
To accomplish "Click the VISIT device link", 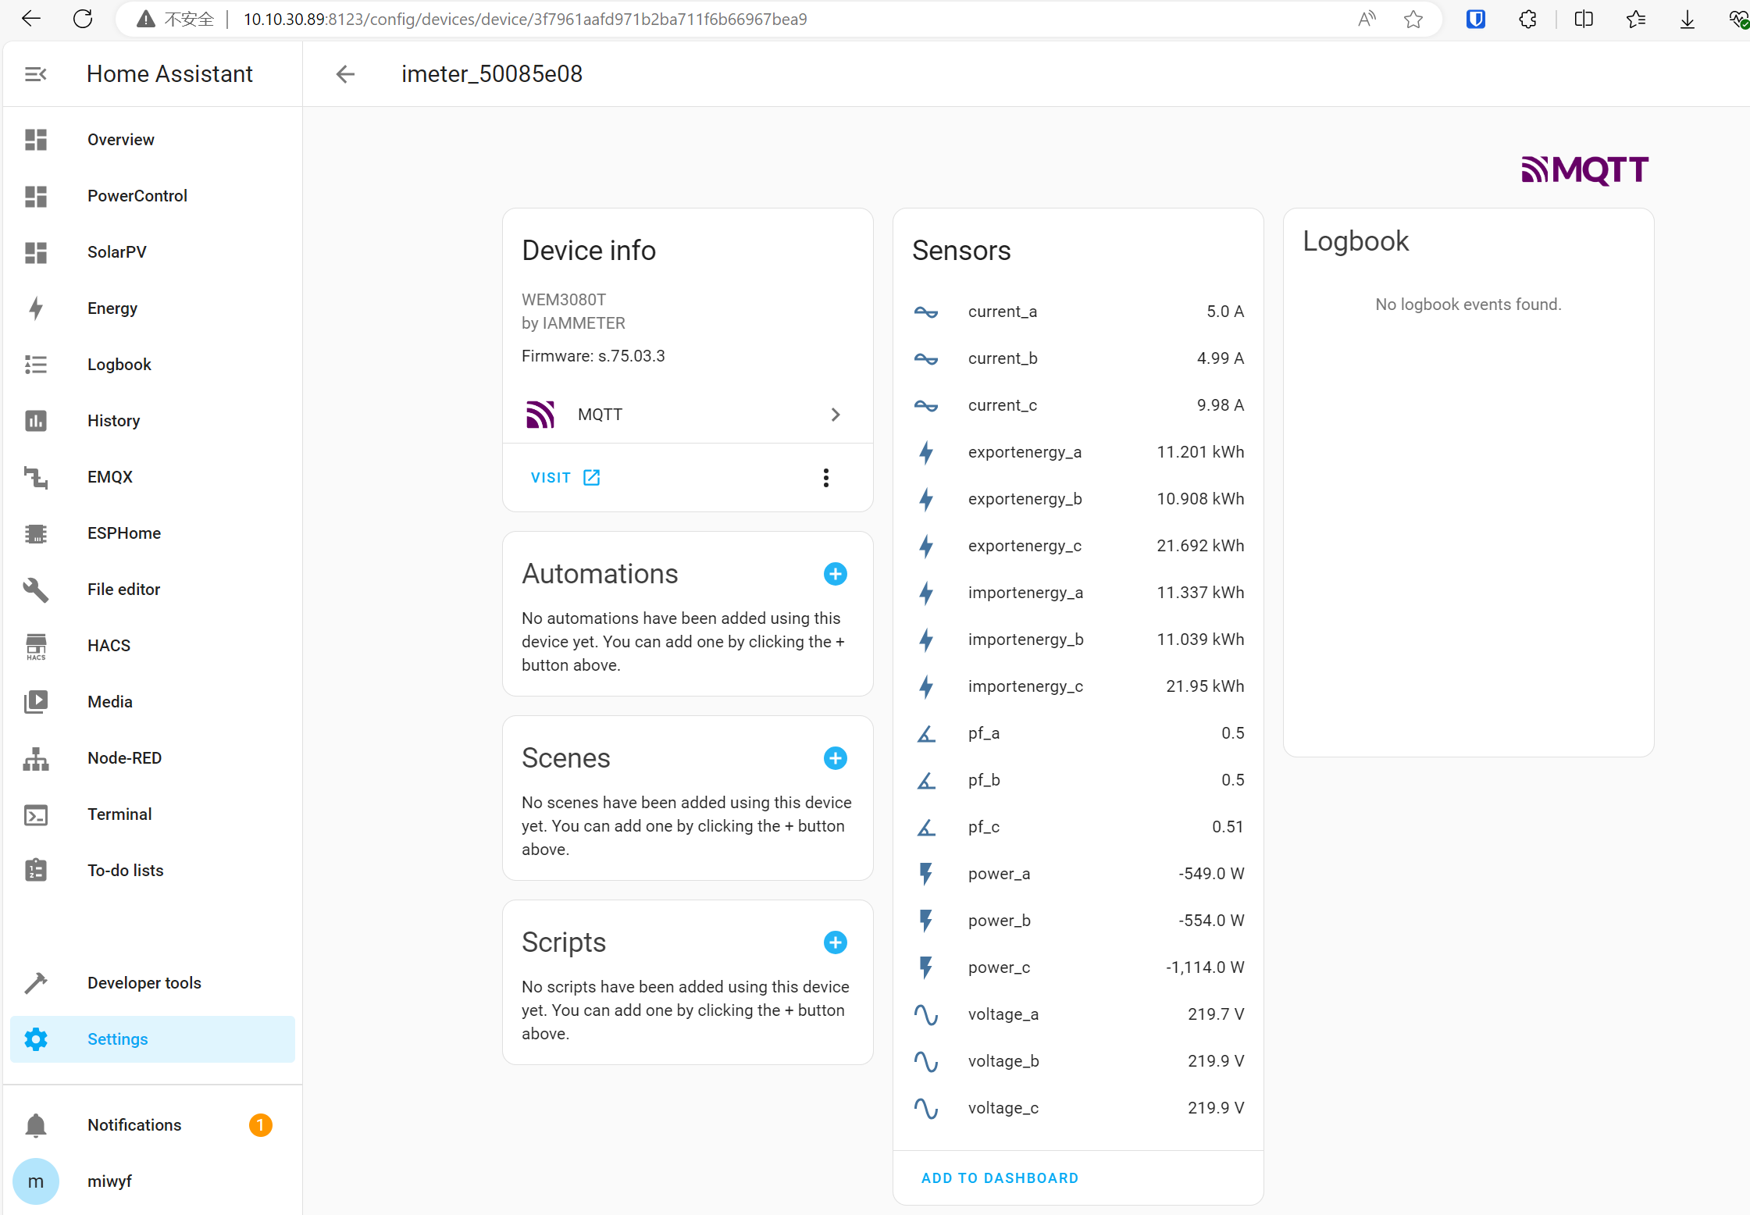I will click(x=564, y=477).
